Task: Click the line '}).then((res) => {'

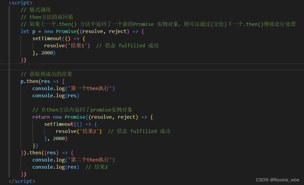Action: click(47, 153)
